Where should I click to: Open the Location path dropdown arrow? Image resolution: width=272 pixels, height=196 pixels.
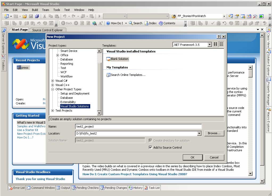(x=199, y=133)
